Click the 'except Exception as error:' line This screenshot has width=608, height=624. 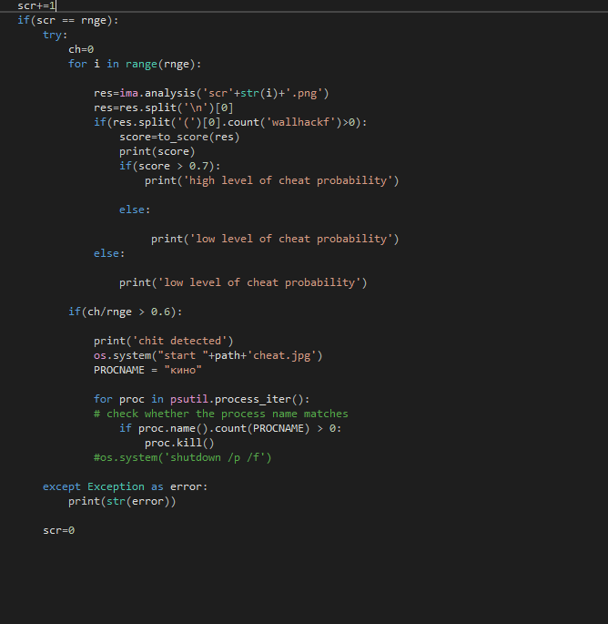point(125,486)
